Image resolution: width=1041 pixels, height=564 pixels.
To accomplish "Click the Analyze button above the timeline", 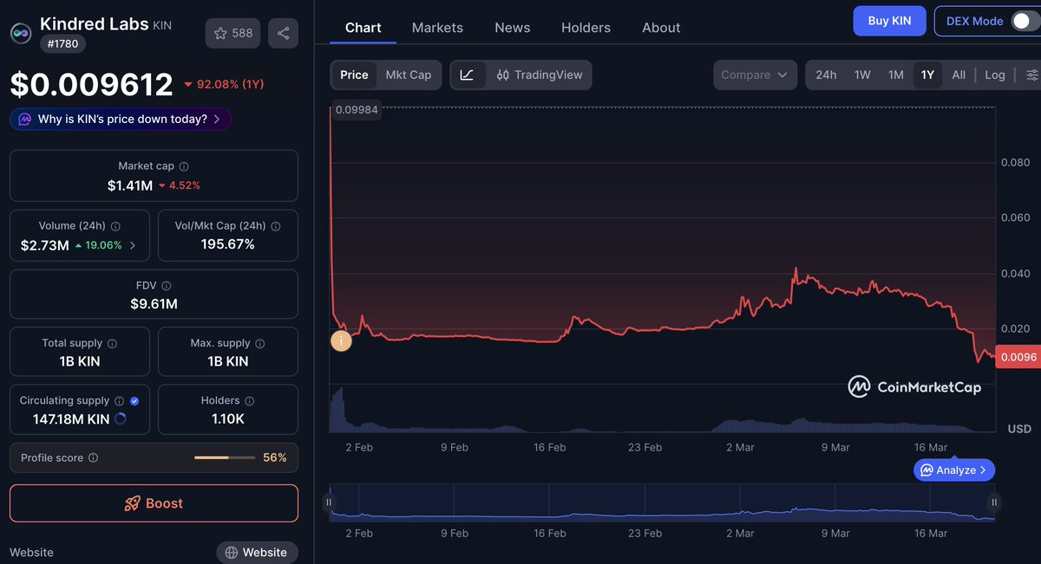I will pos(953,470).
